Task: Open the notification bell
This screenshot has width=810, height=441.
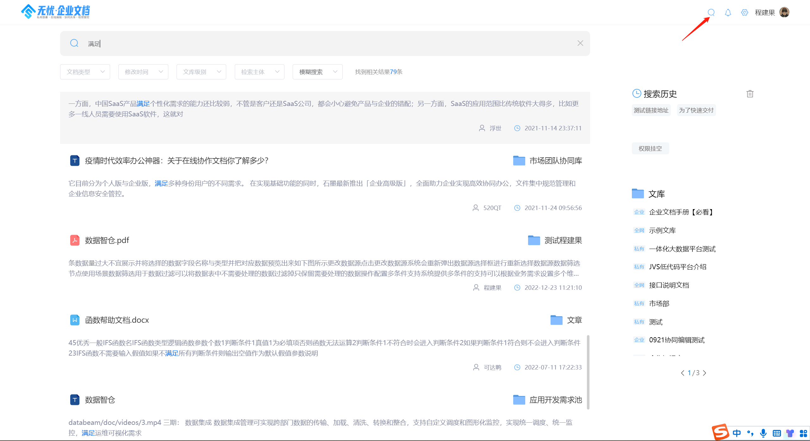Action: point(728,12)
